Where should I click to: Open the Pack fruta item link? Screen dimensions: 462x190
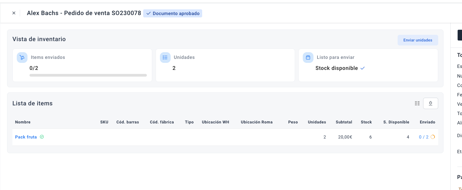coord(26,137)
